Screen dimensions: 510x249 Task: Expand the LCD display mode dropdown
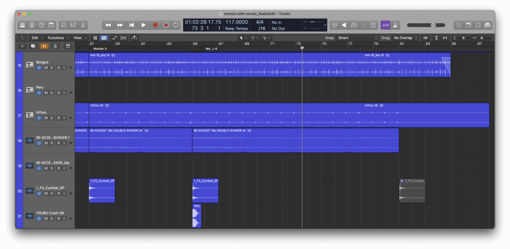pyautogui.click(x=326, y=25)
